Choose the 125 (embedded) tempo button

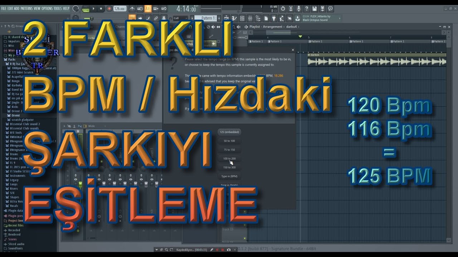[x=229, y=132]
